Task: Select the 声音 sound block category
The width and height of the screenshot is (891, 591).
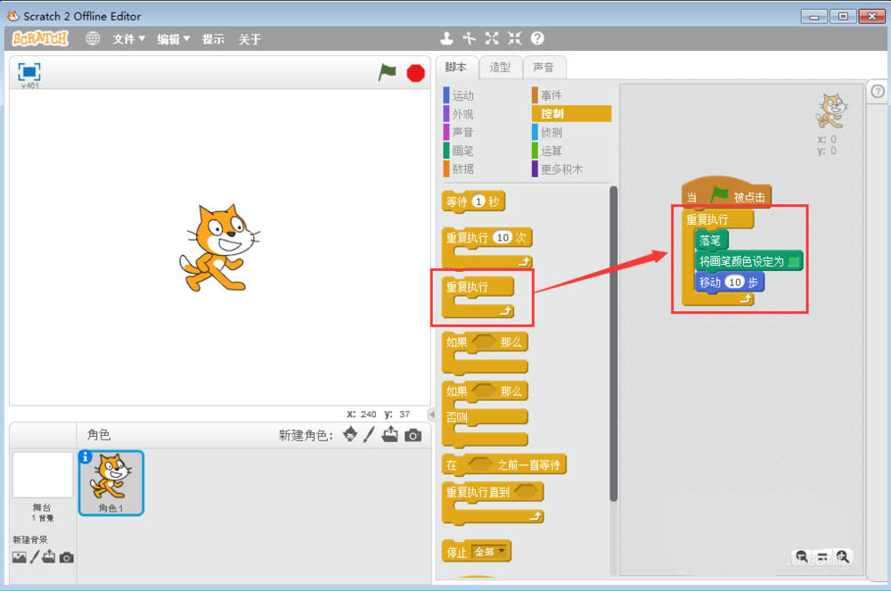Action: click(459, 132)
